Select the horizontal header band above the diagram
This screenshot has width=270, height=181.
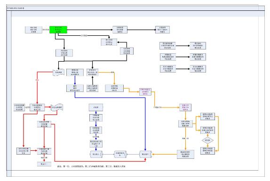(138, 14)
